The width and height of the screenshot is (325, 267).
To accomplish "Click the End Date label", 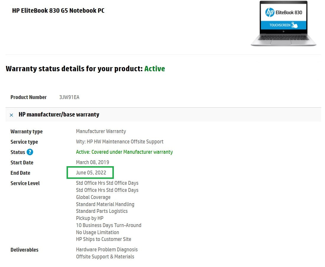I will click(20, 173).
